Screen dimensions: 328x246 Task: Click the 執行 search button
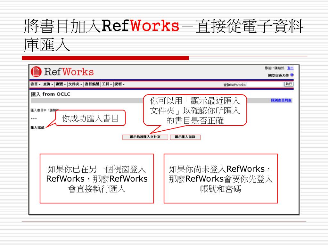(289, 84)
